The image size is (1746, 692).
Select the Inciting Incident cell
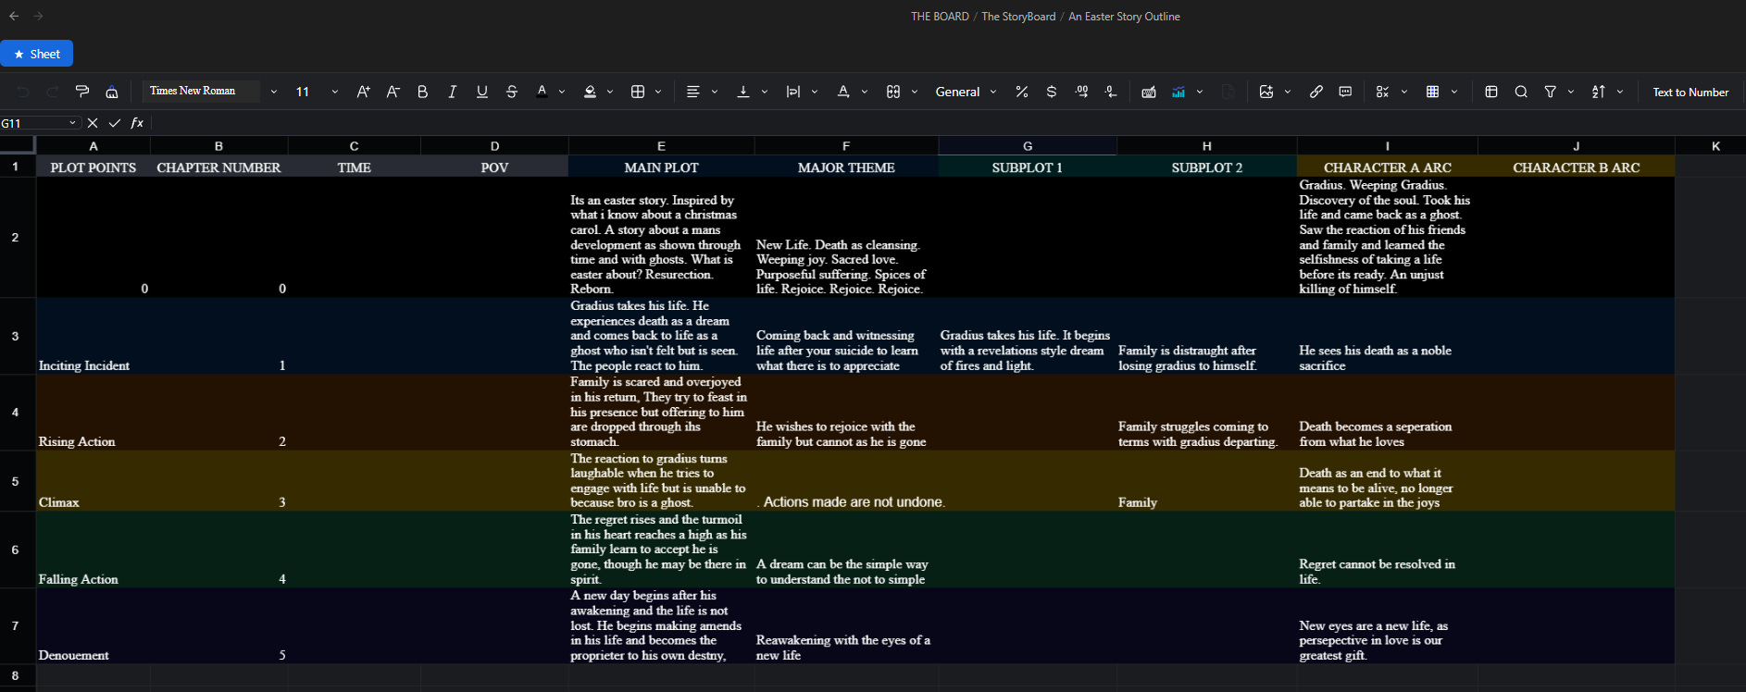point(93,336)
